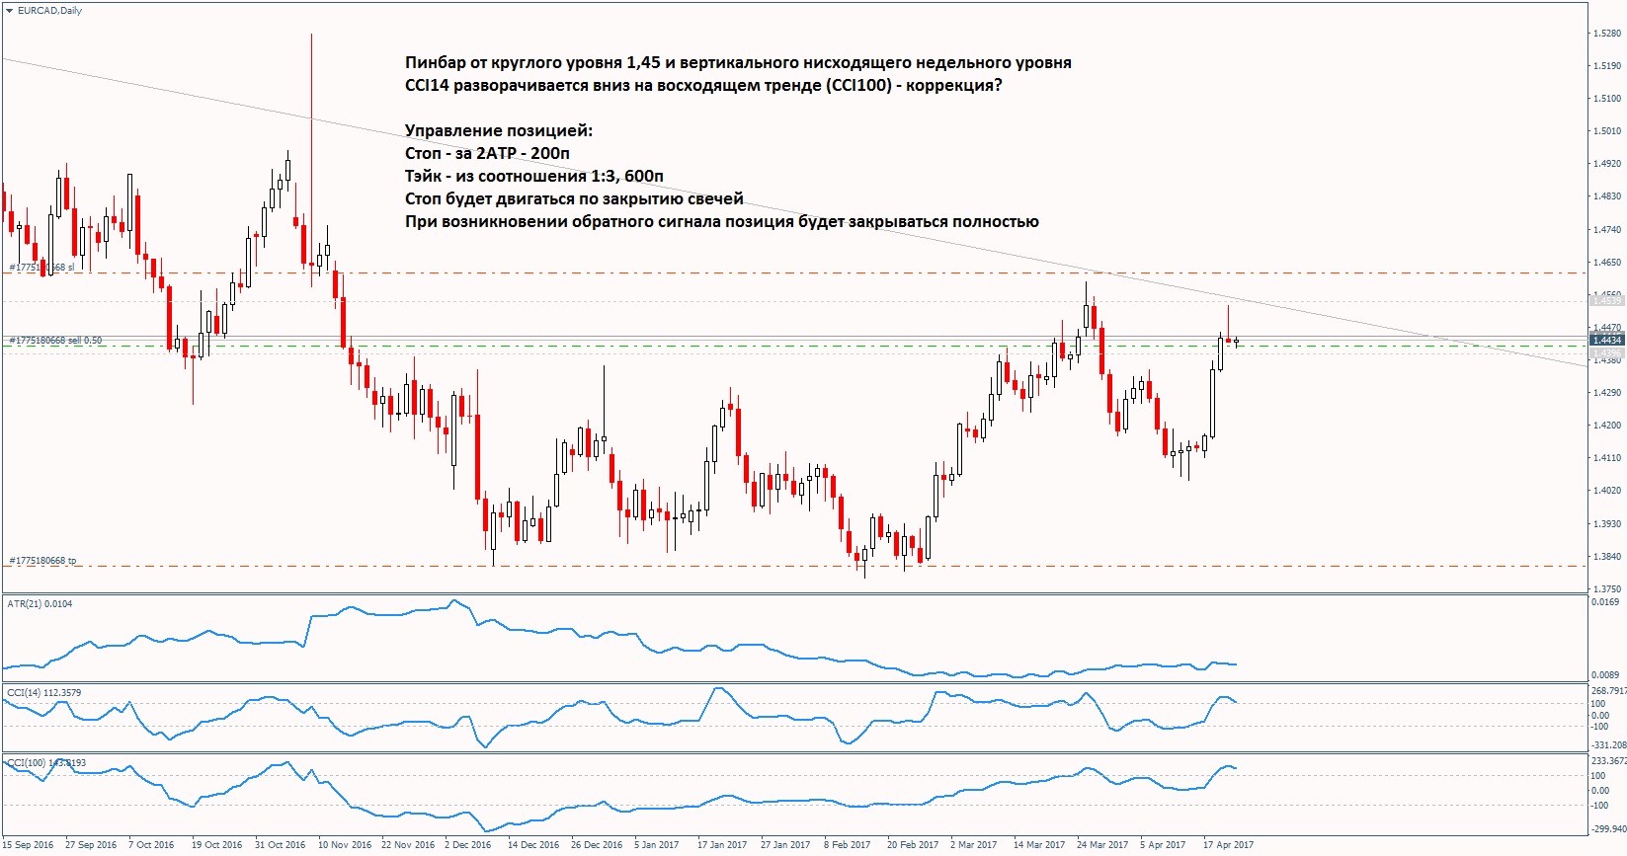Click the -331.208 CCI(14) scale value
Viewport: 1627px width, 856px height.
click(x=1608, y=744)
